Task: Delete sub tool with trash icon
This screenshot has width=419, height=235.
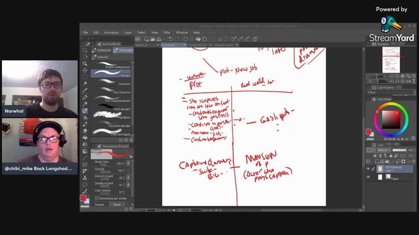Action: pyautogui.click(x=131, y=140)
